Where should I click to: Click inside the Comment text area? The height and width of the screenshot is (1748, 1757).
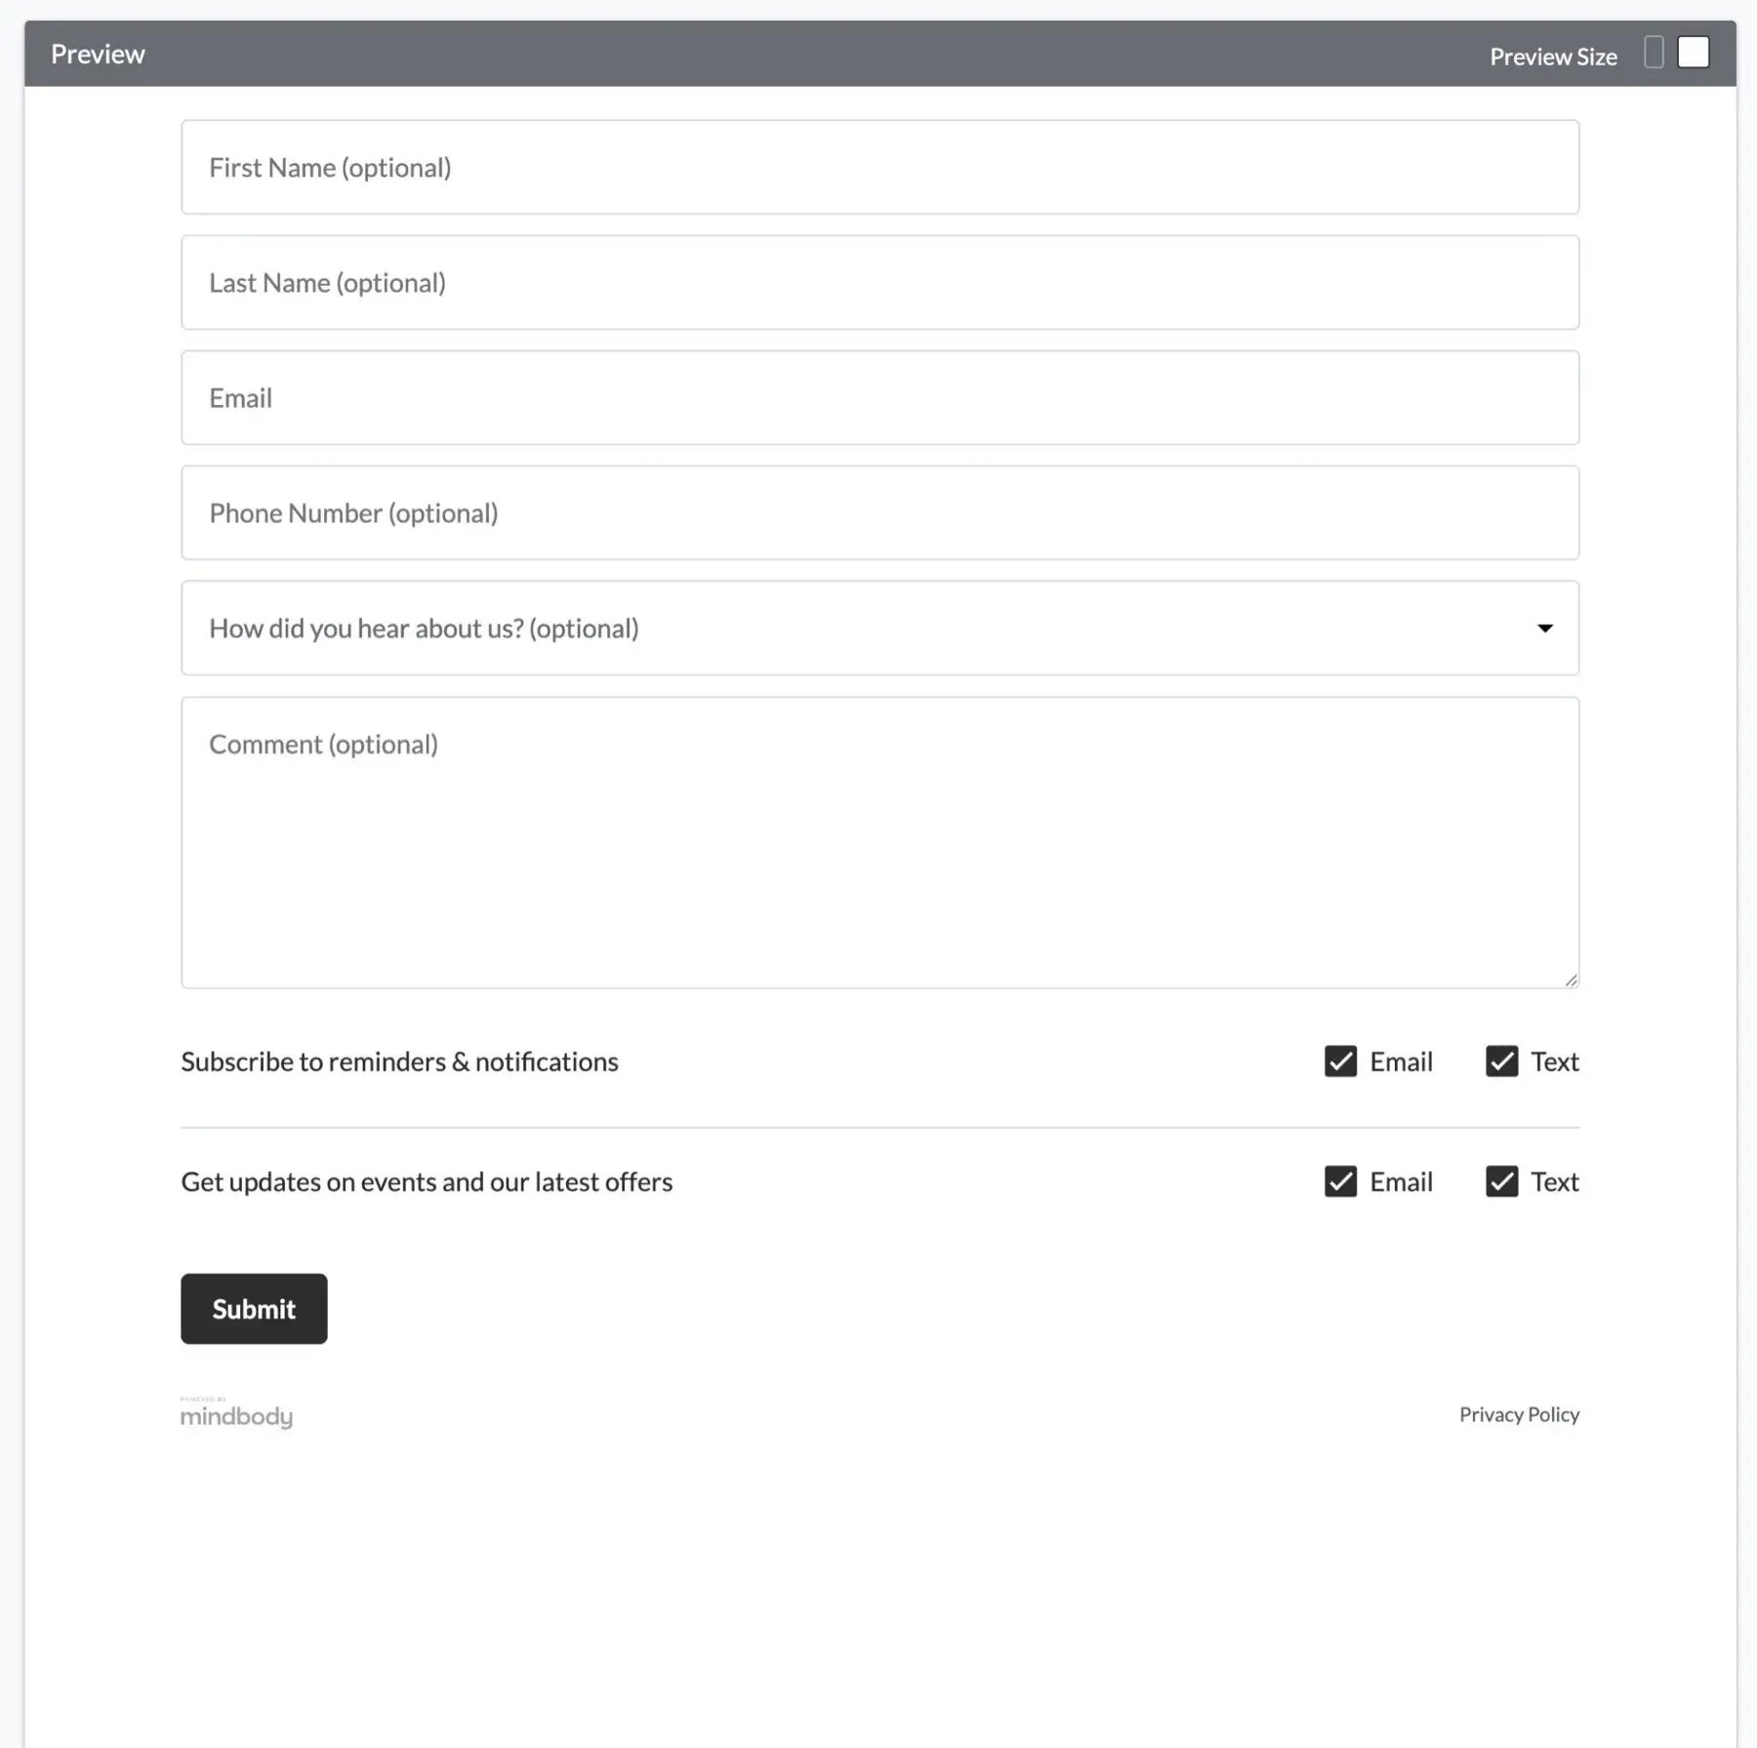click(879, 842)
